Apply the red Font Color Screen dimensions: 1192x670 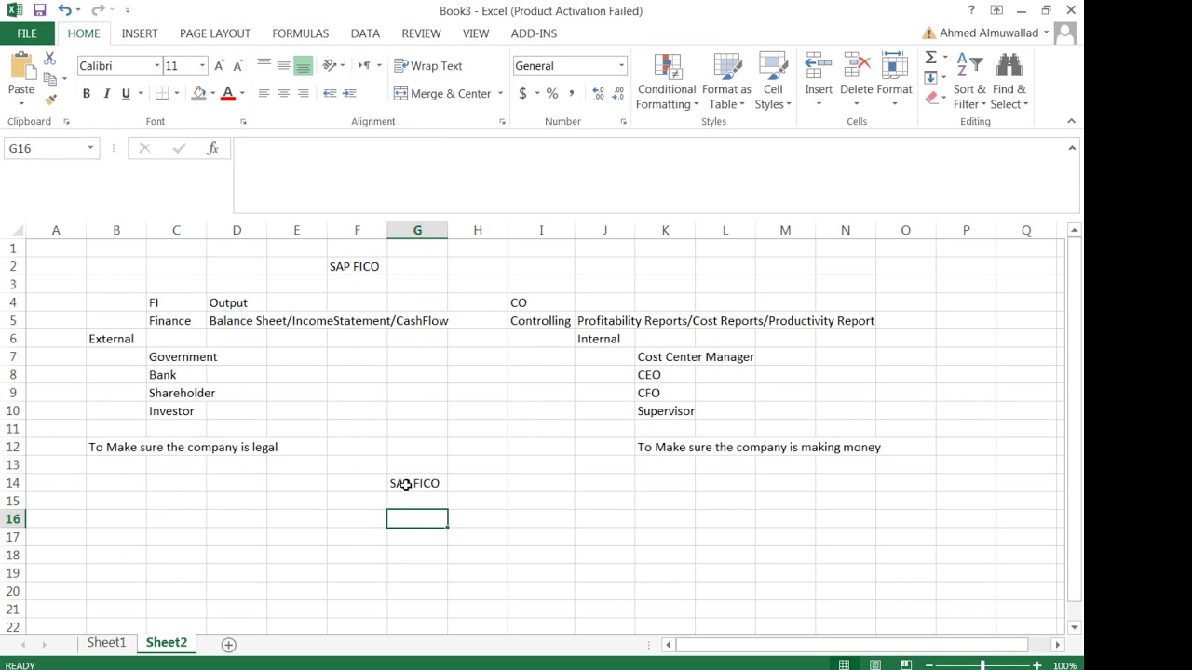tap(227, 93)
